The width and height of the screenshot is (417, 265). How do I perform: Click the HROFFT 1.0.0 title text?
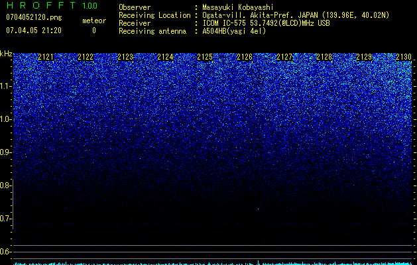pos(52,5)
